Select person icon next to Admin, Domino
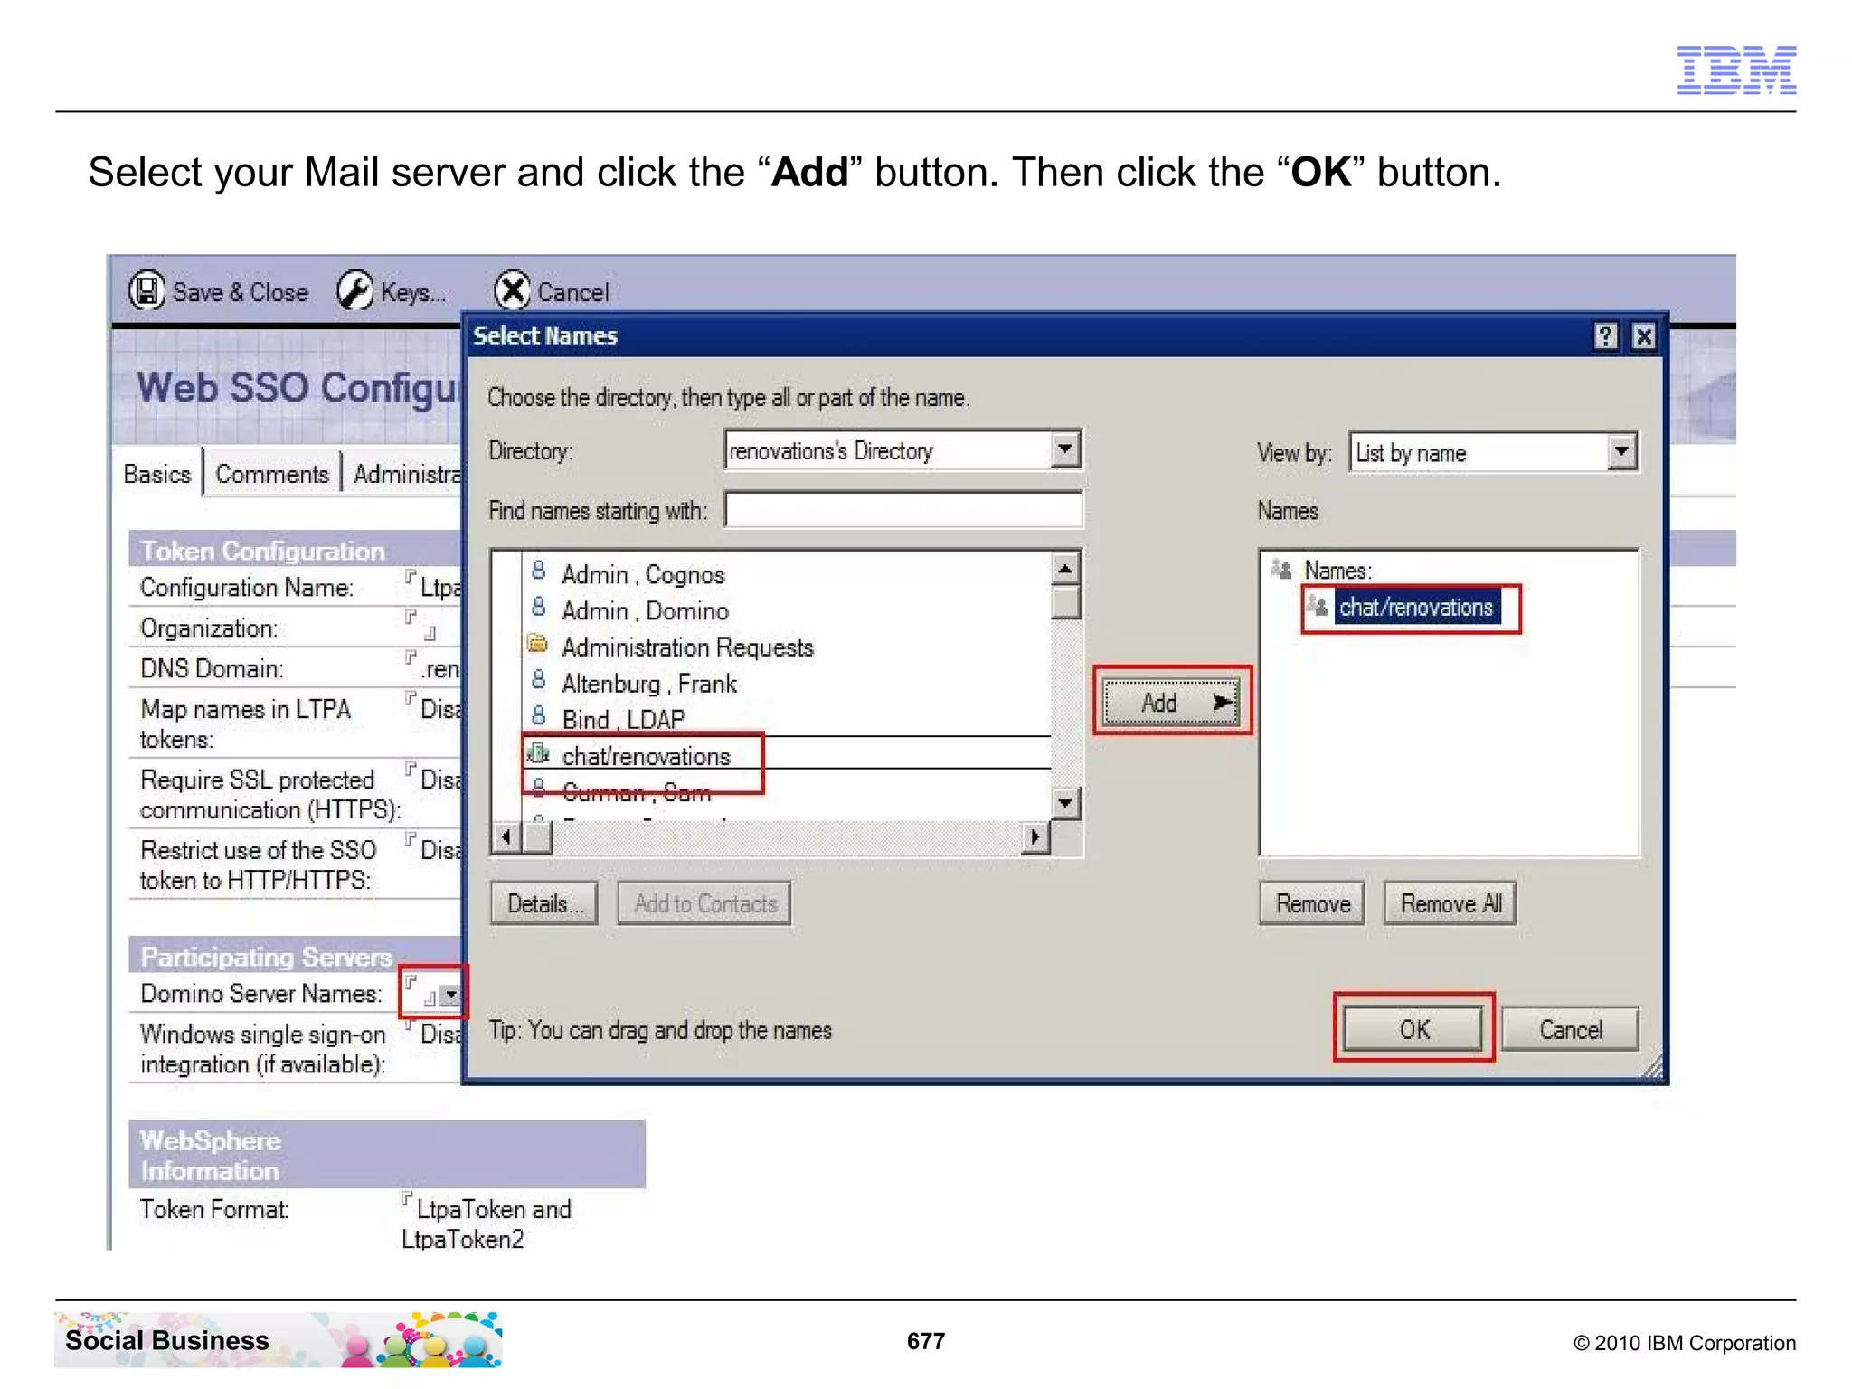Image resolution: width=1852 pixels, height=1389 pixels. pyautogui.click(x=539, y=607)
